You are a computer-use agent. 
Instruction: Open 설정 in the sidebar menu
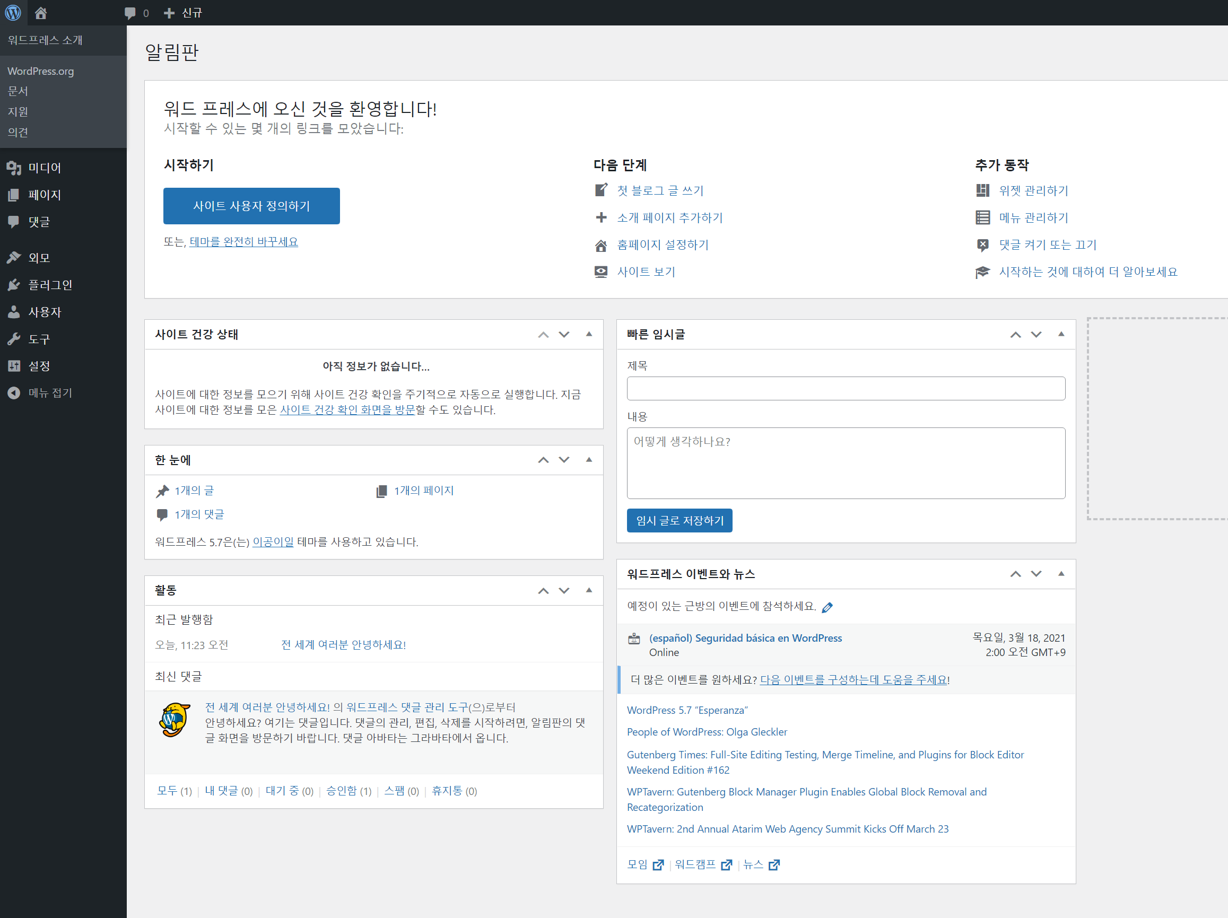pos(39,366)
